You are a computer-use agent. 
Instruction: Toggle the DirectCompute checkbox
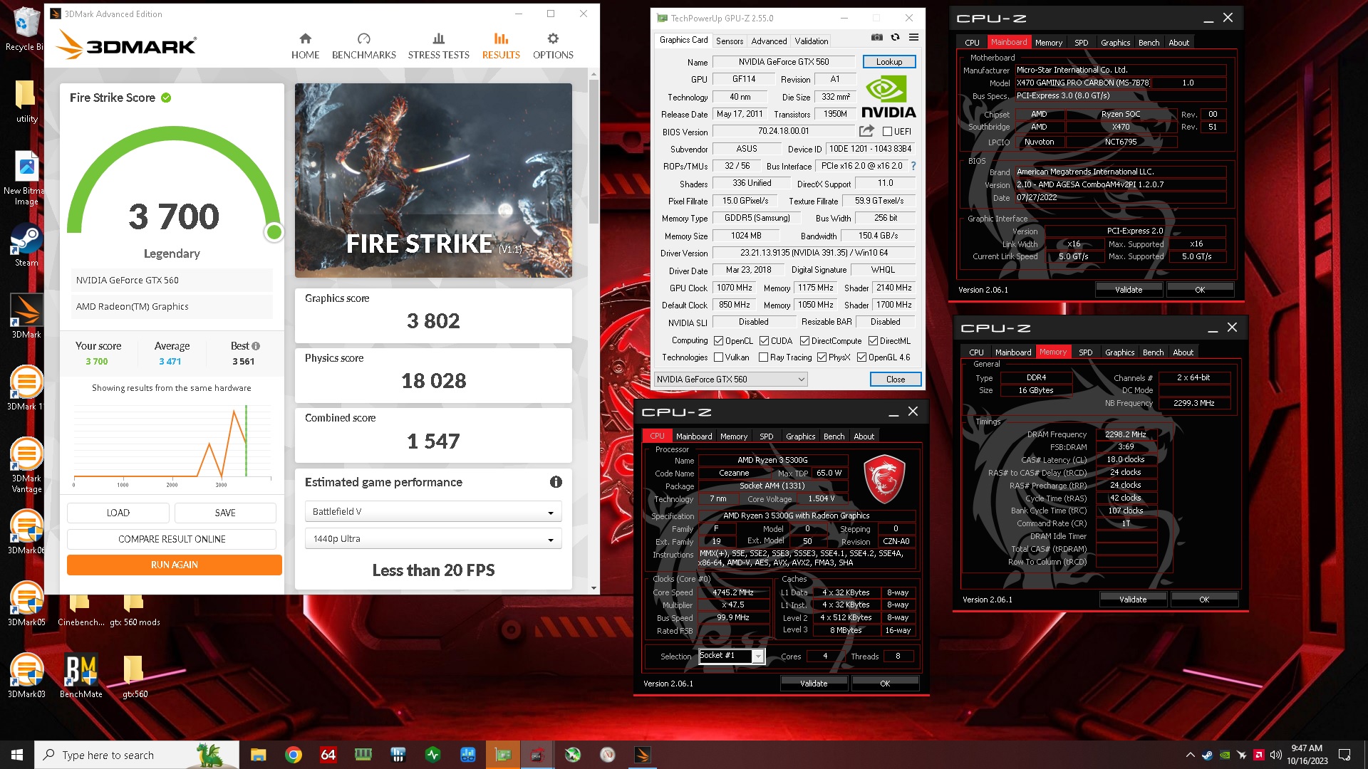point(804,341)
